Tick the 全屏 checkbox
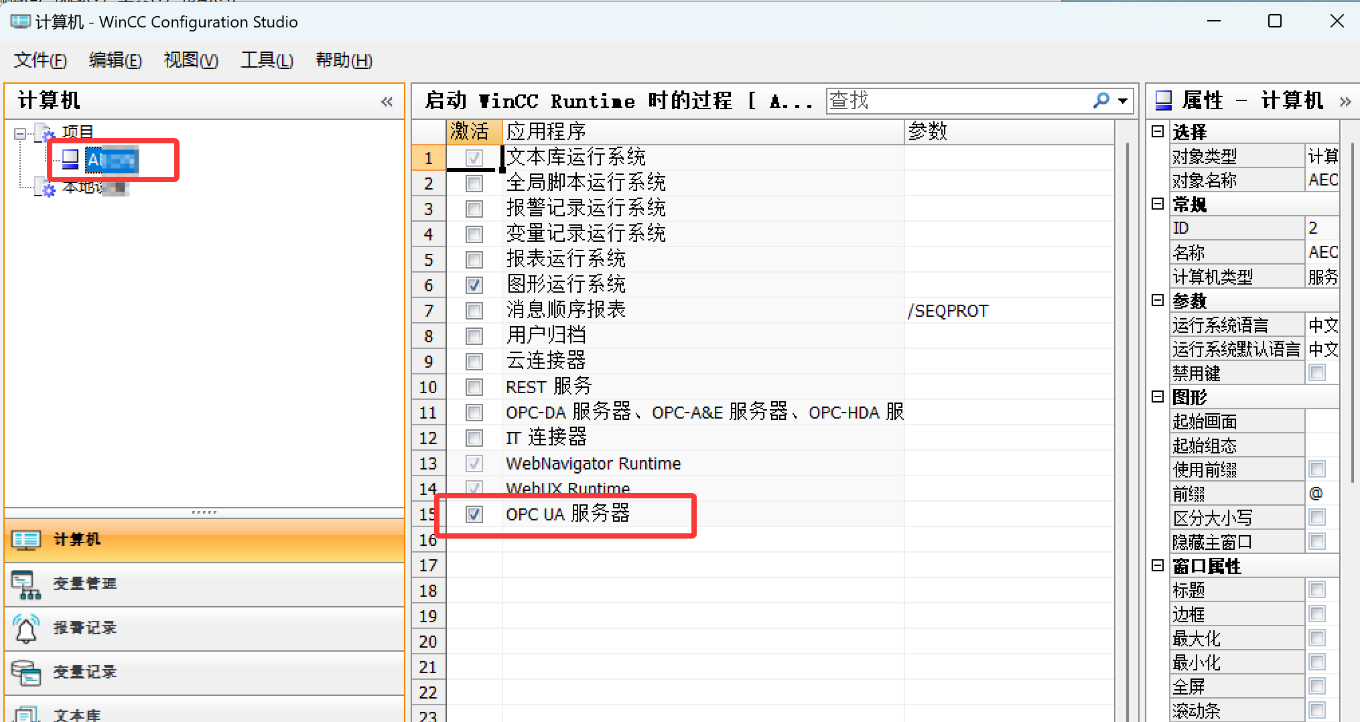Image resolution: width=1360 pixels, height=722 pixels. click(x=1317, y=686)
